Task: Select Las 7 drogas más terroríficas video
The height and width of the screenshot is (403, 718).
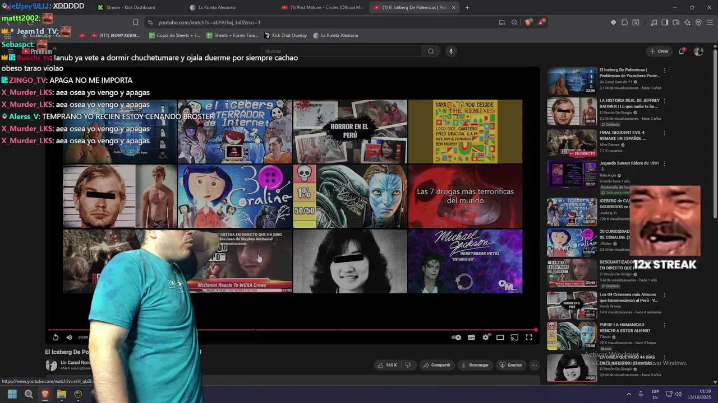Action: 465,196
